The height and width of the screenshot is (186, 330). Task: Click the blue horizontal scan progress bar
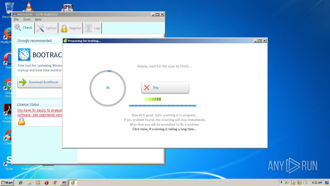165,105
